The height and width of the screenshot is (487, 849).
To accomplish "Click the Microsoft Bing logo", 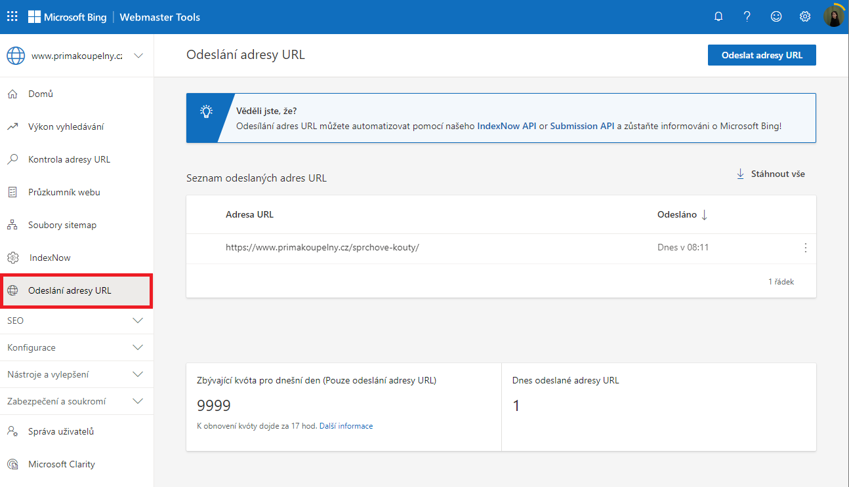I will pyautogui.click(x=67, y=17).
